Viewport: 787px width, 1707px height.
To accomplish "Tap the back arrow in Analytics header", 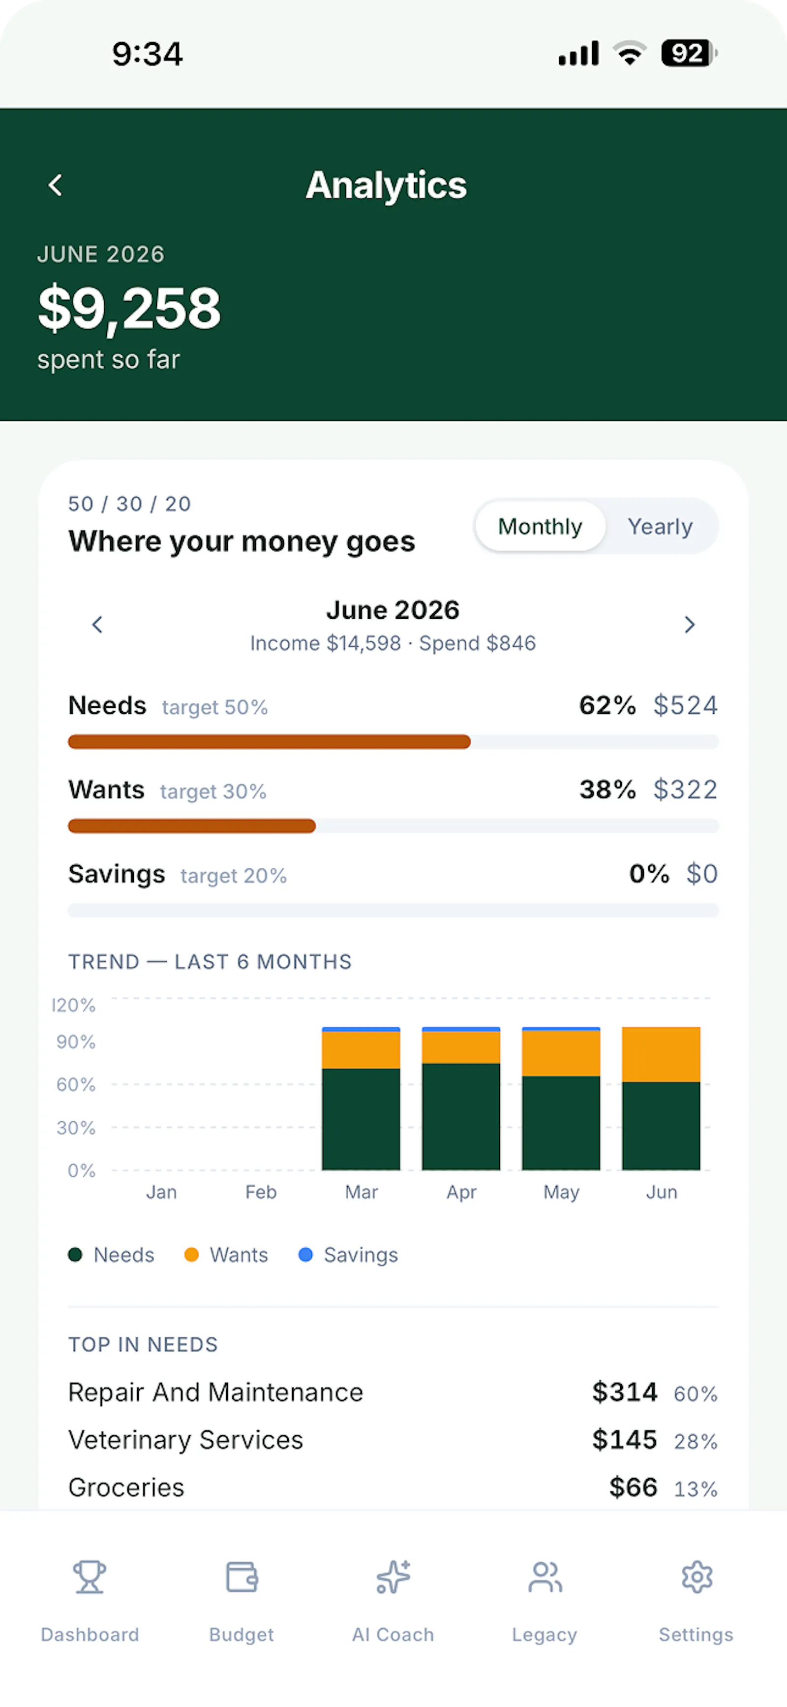I will pos(56,185).
